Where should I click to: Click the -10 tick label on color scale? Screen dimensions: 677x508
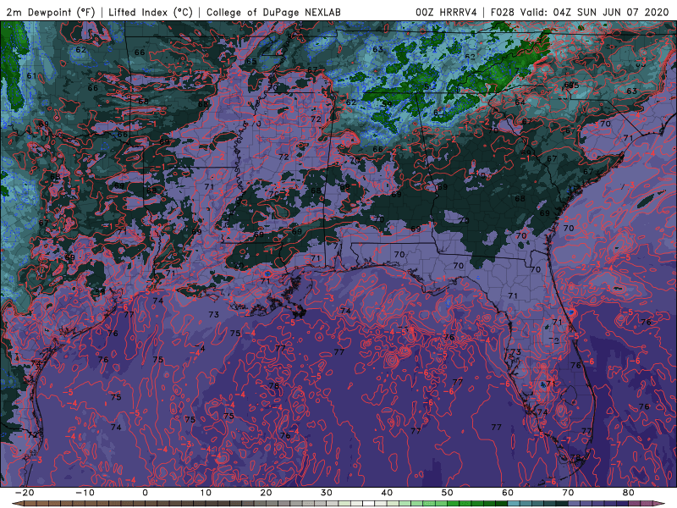[x=85, y=493]
